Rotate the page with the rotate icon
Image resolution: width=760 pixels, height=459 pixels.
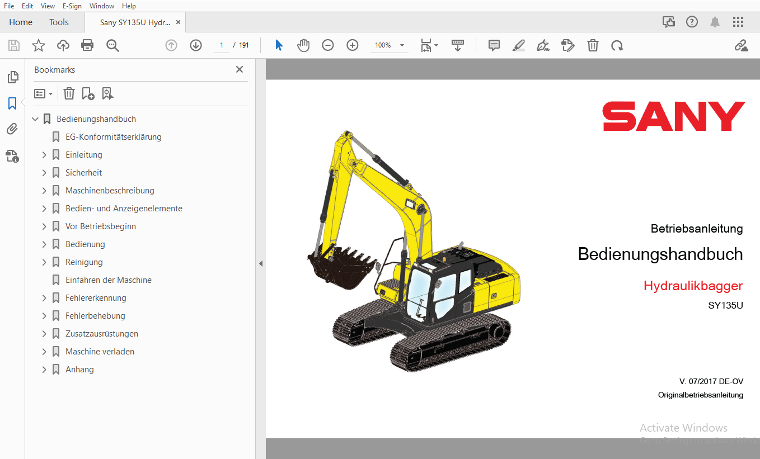[x=617, y=45]
